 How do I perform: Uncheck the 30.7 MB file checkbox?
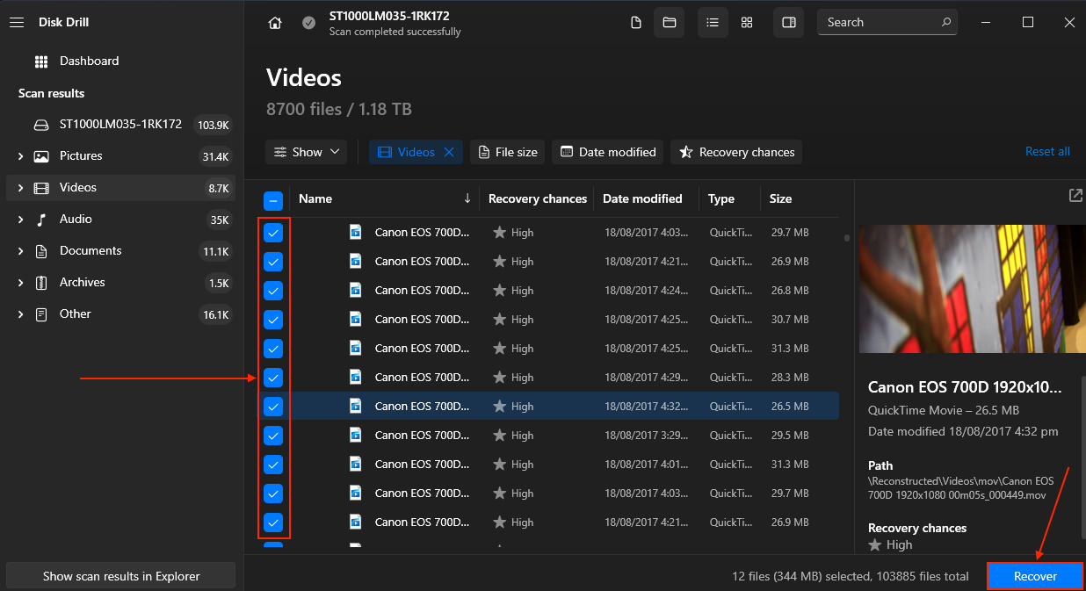click(x=273, y=320)
